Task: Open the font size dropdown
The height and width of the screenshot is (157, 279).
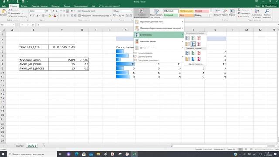Action: click(51, 11)
